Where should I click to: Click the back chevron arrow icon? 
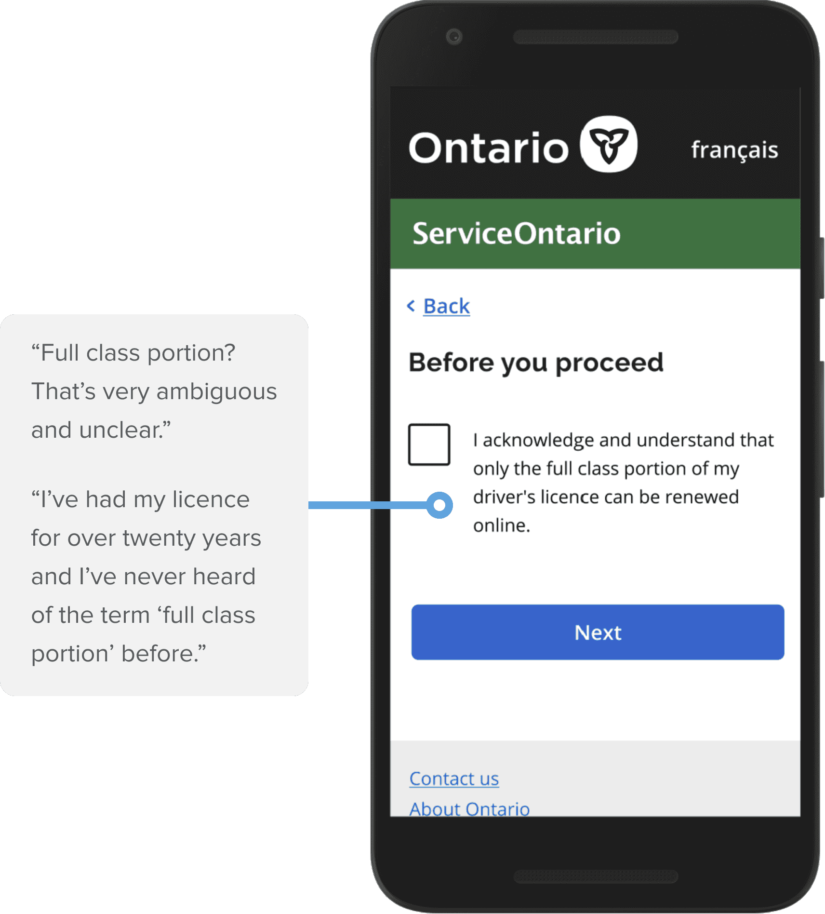411,306
